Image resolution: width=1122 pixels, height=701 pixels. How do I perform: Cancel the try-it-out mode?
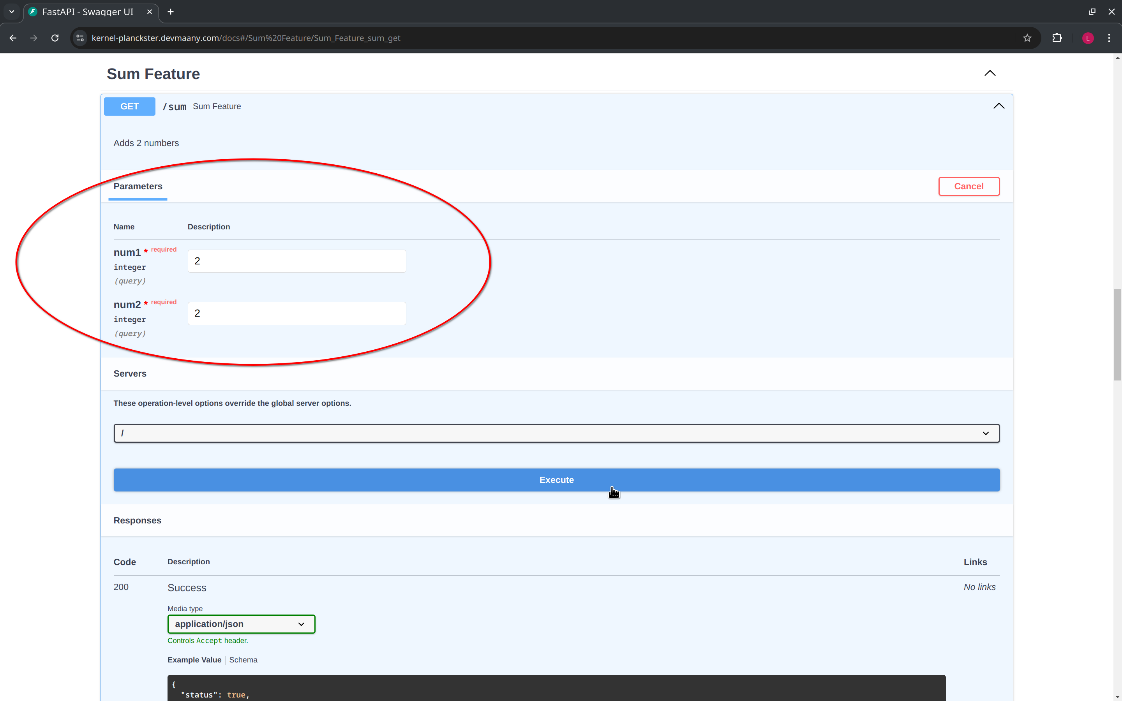969,187
